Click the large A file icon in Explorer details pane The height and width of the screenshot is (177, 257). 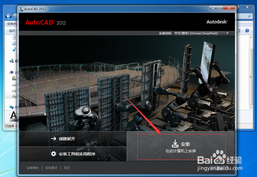pos(13,116)
